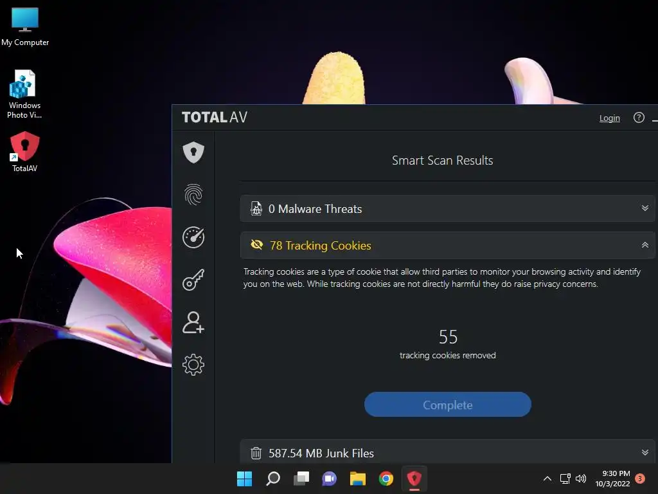The width and height of the screenshot is (658, 494).
Task: Click the 78 Tracking Cookies heading
Action: pyautogui.click(x=320, y=245)
